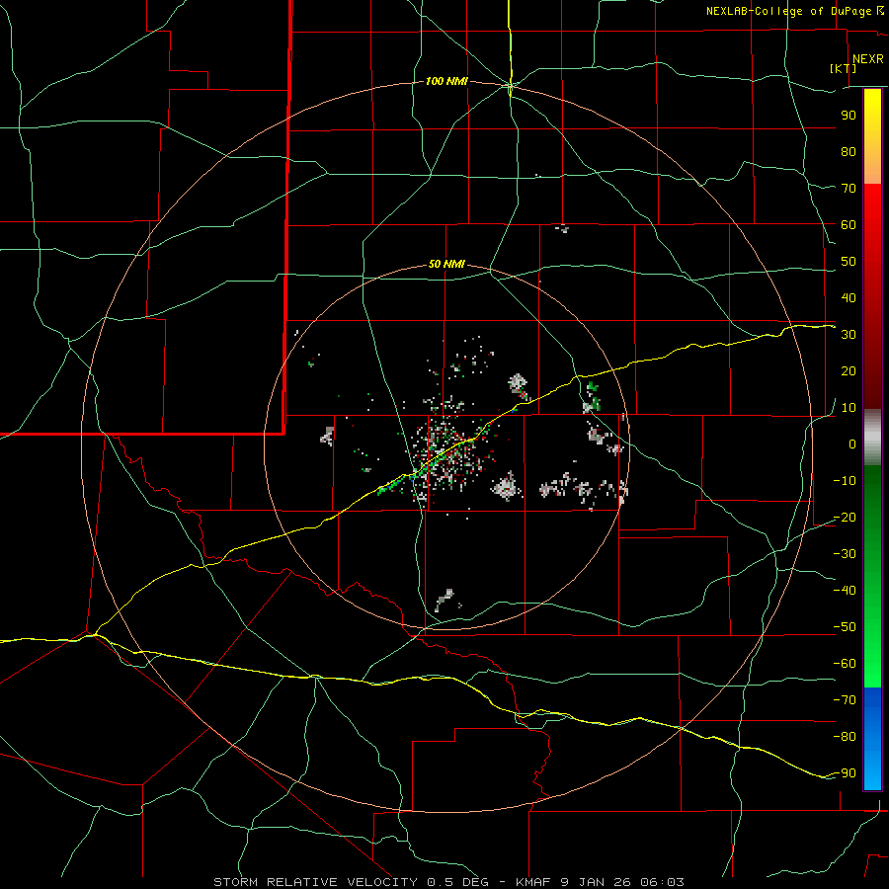This screenshot has width=889, height=889.
Task: Click the -70 value on the velocity scale
Action: click(845, 700)
